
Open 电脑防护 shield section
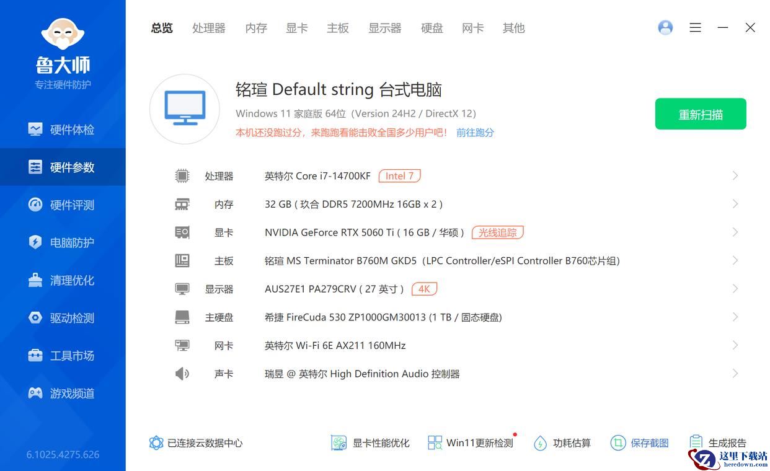pyautogui.click(x=62, y=242)
